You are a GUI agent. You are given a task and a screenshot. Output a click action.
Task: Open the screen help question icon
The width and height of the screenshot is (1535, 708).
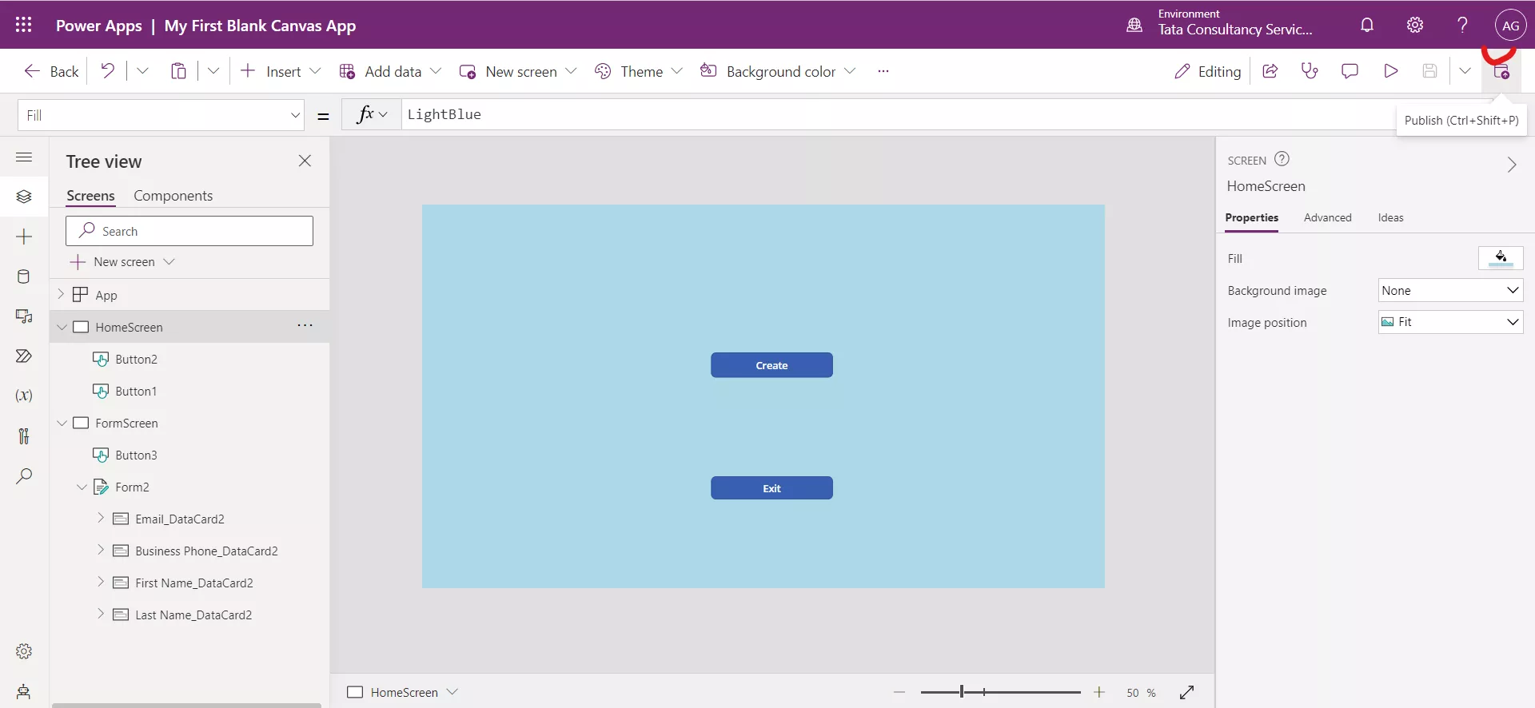pyautogui.click(x=1282, y=159)
